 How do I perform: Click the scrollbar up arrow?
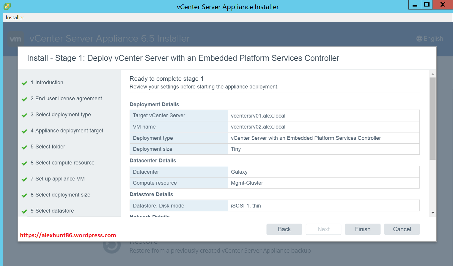(432, 74)
